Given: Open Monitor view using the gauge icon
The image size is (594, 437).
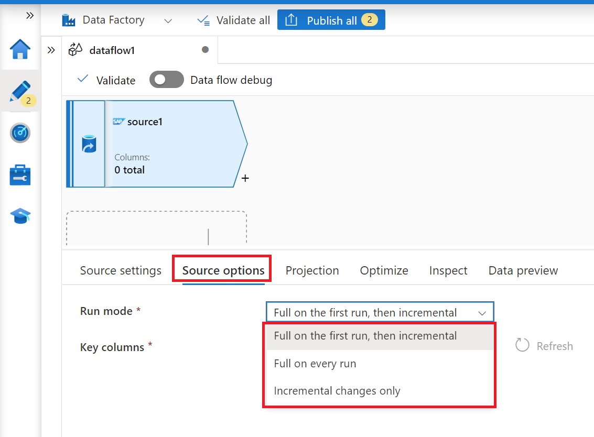Looking at the screenshot, I should 20,133.
